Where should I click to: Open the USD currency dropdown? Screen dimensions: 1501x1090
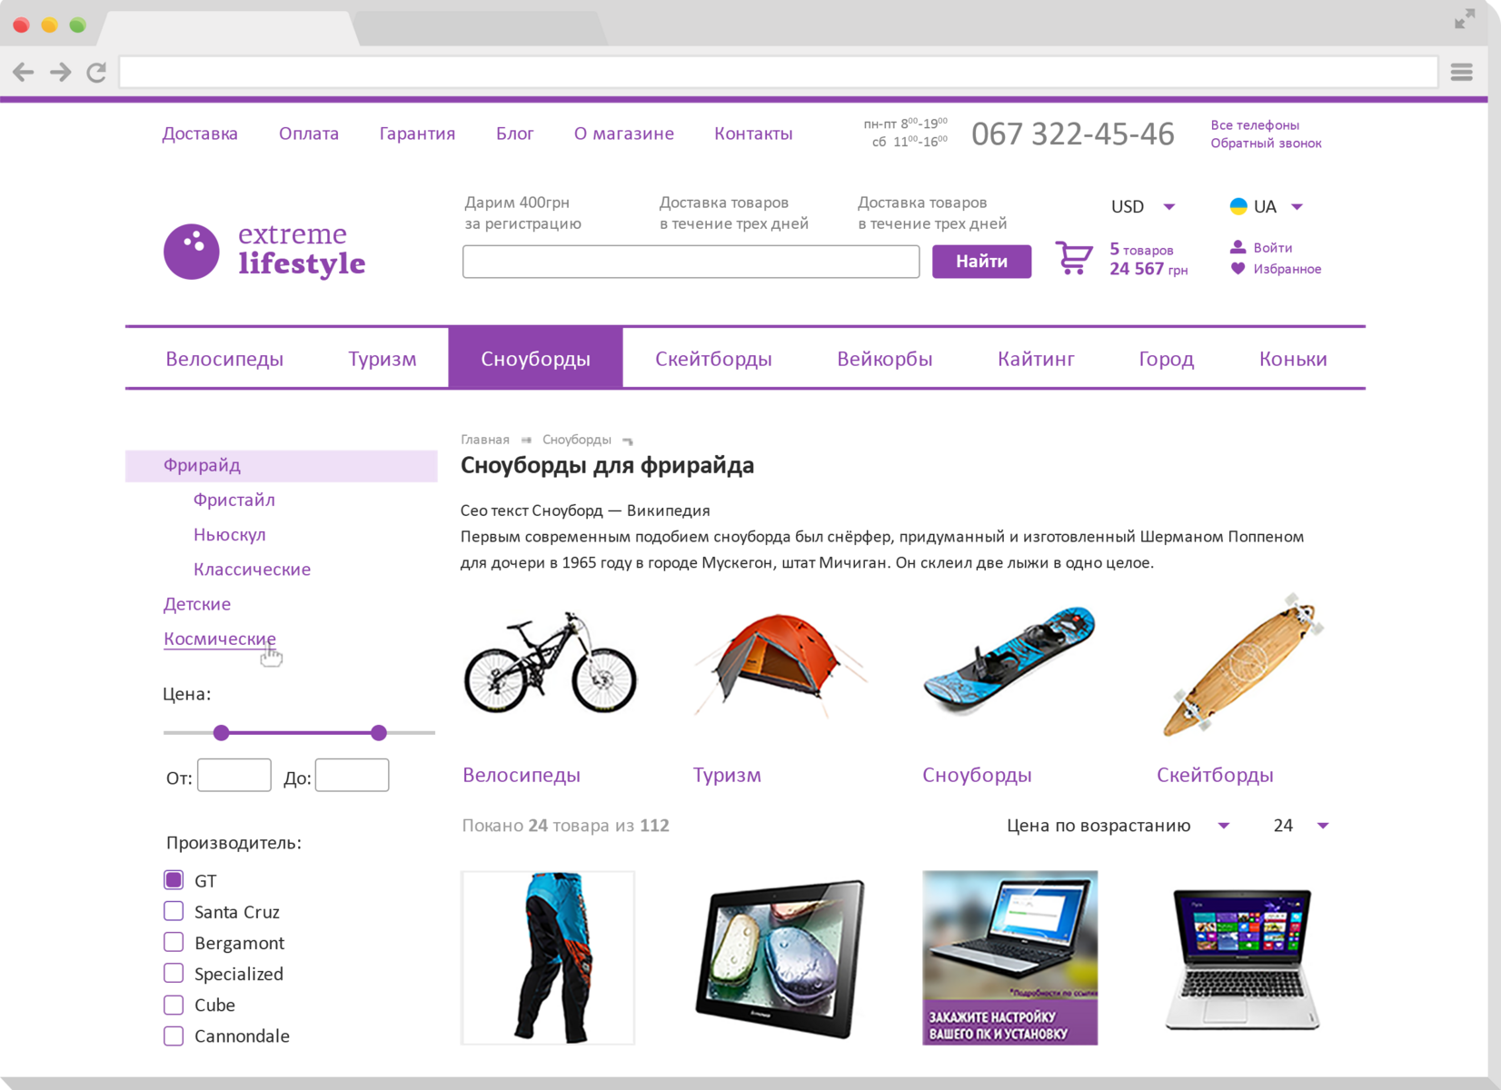1142,207
